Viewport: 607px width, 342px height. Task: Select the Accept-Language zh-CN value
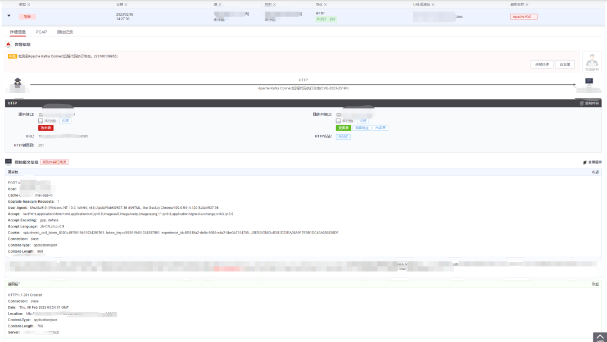[52, 227]
